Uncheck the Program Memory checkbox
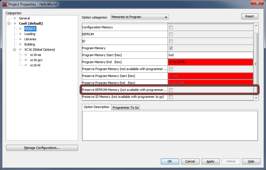Image resolution: width=266 pixels, height=170 pixels. point(171,48)
